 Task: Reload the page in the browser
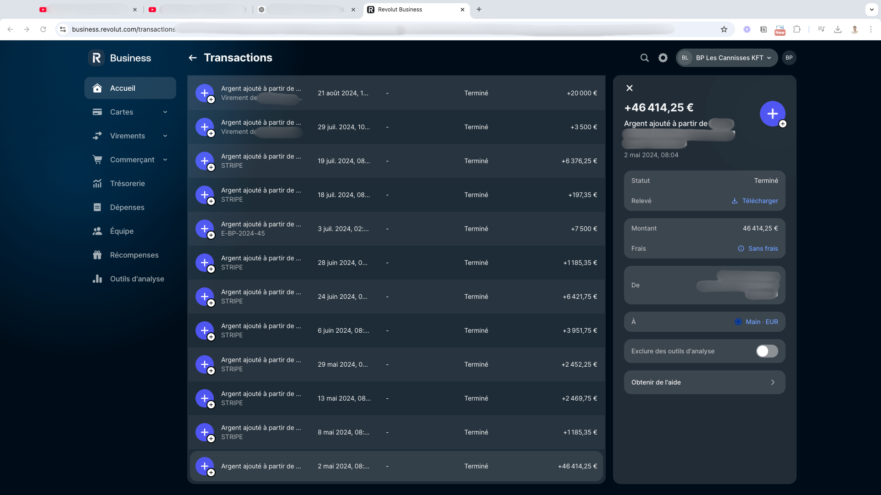43,29
